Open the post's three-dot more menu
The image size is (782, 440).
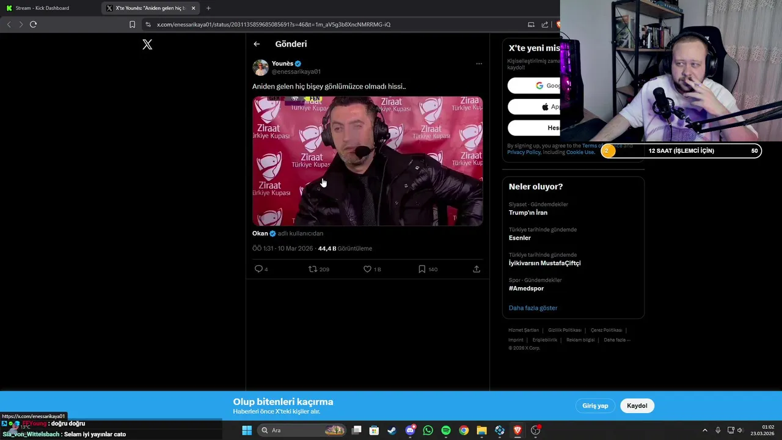point(479,64)
